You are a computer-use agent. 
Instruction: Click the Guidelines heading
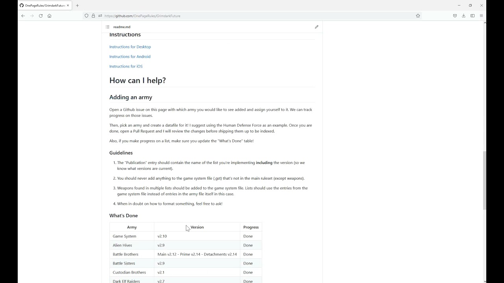point(121,153)
